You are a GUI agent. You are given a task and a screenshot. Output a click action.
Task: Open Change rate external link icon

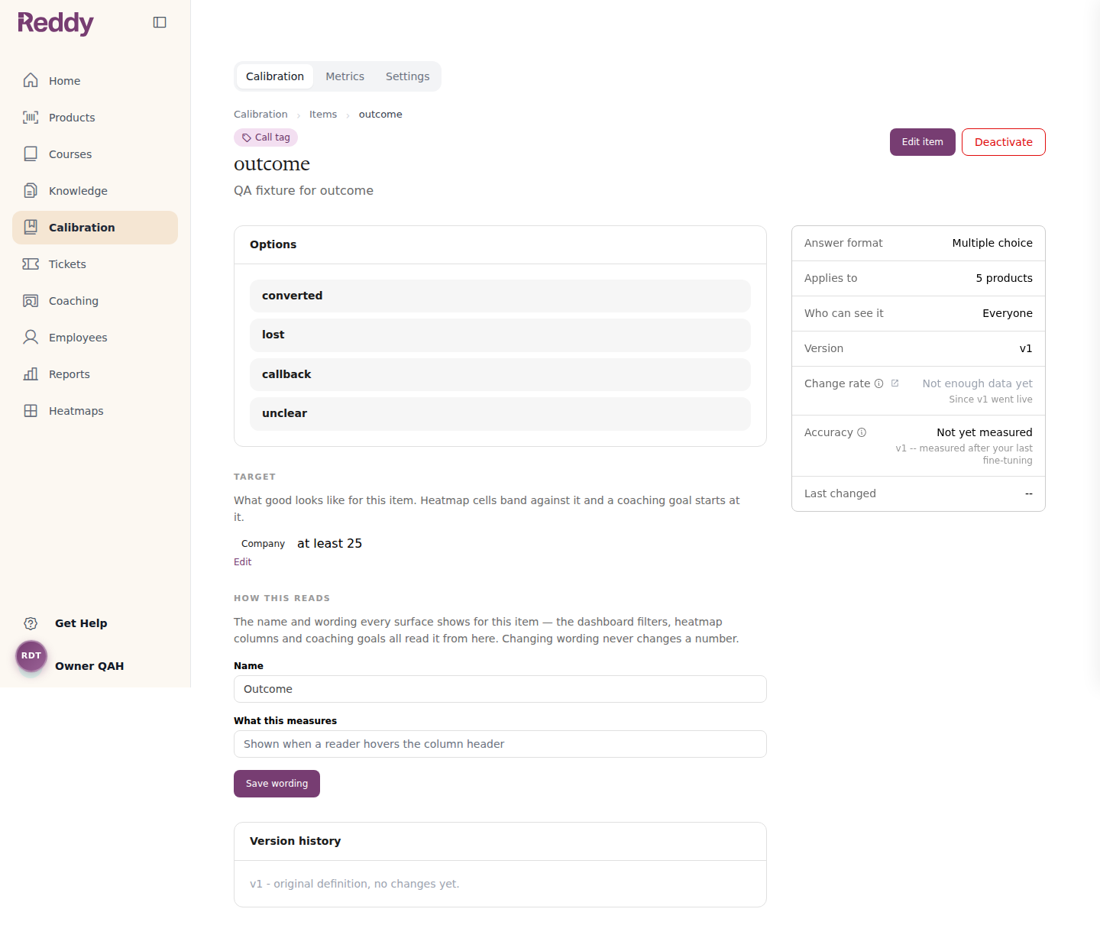(895, 383)
